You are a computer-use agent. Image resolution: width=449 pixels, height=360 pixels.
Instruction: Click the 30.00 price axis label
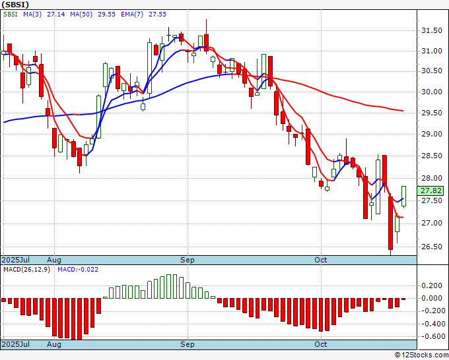(x=432, y=92)
